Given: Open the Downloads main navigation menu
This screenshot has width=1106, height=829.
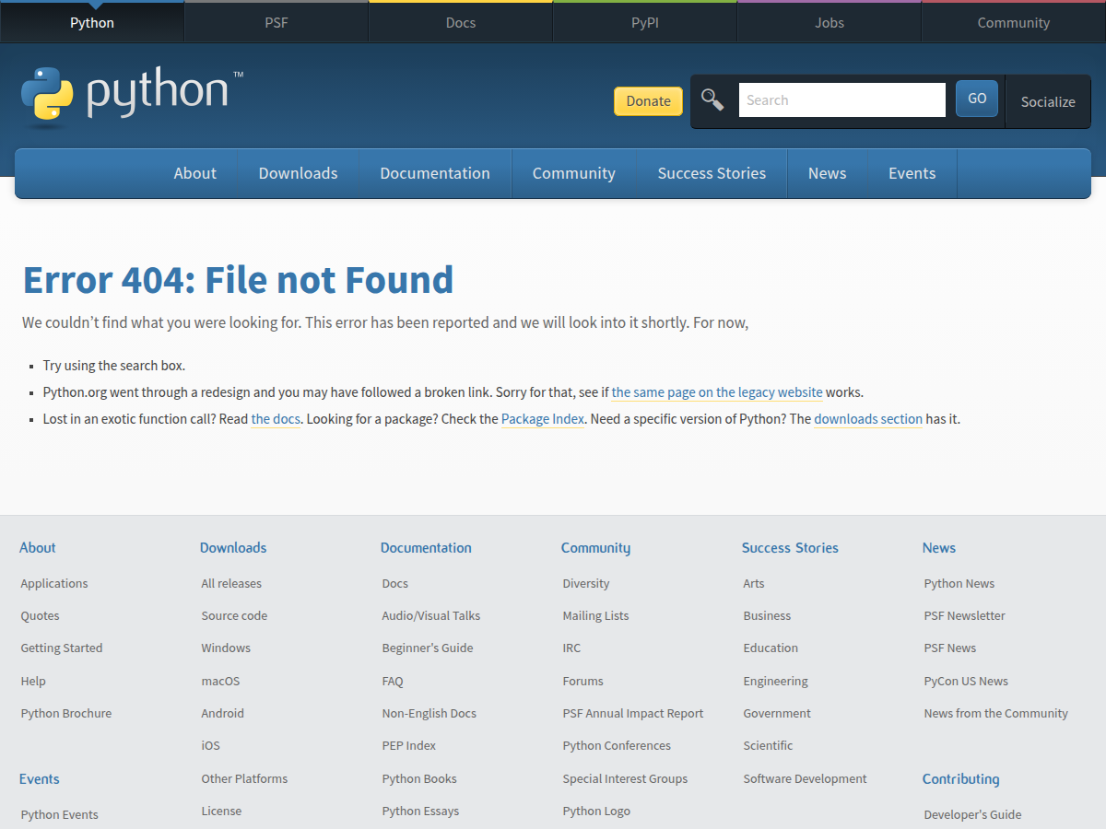Looking at the screenshot, I should (299, 173).
